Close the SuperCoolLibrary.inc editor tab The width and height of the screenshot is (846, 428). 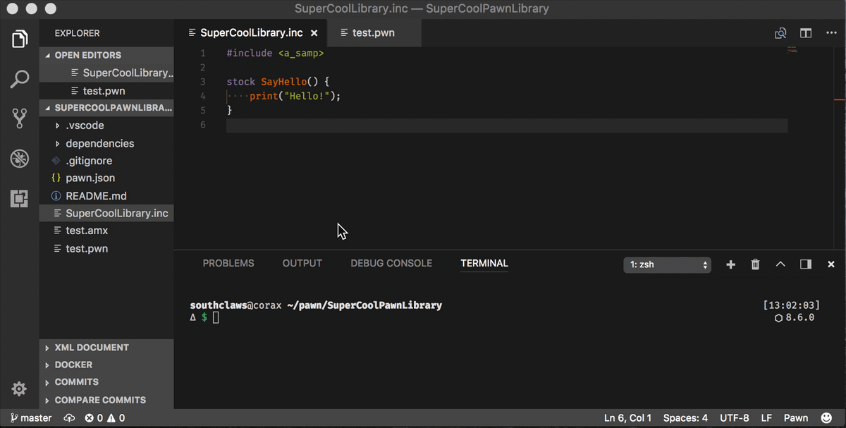pos(314,33)
